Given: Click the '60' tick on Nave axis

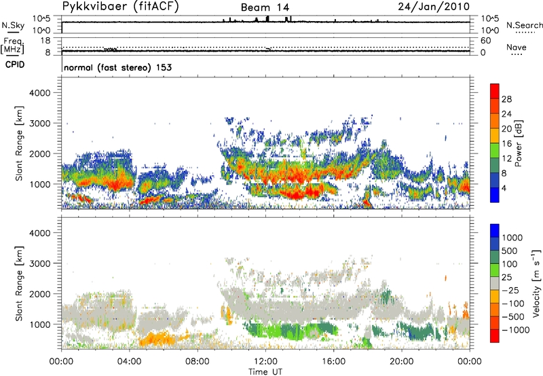Looking at the screenshot, I should click(x=485, y=41).
